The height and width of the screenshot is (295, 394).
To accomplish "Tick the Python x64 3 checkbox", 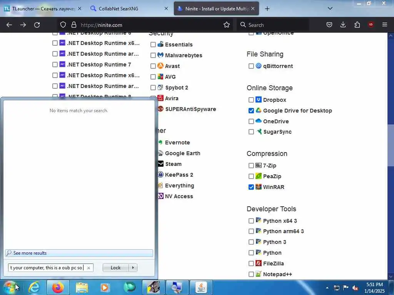I will (251, 221).
